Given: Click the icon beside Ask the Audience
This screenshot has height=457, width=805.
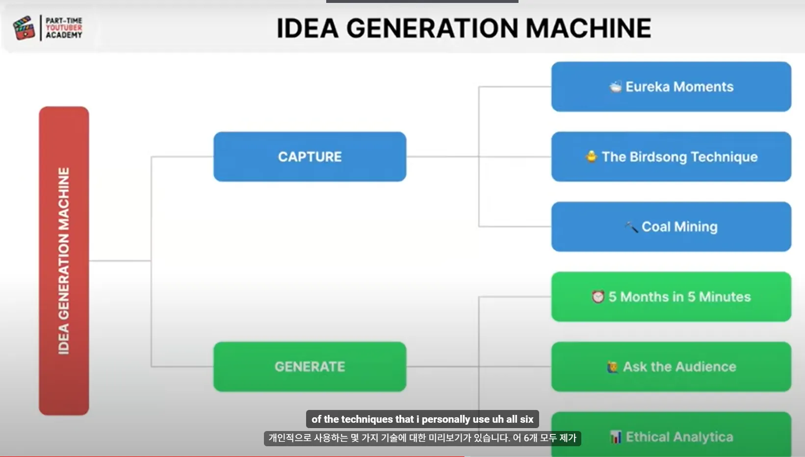Looking at the screenshot, I should coord(612,367).
